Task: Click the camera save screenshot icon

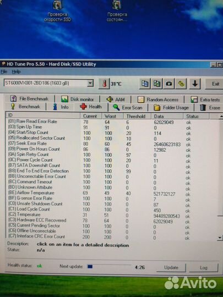Action: click(x=169, y=84)
